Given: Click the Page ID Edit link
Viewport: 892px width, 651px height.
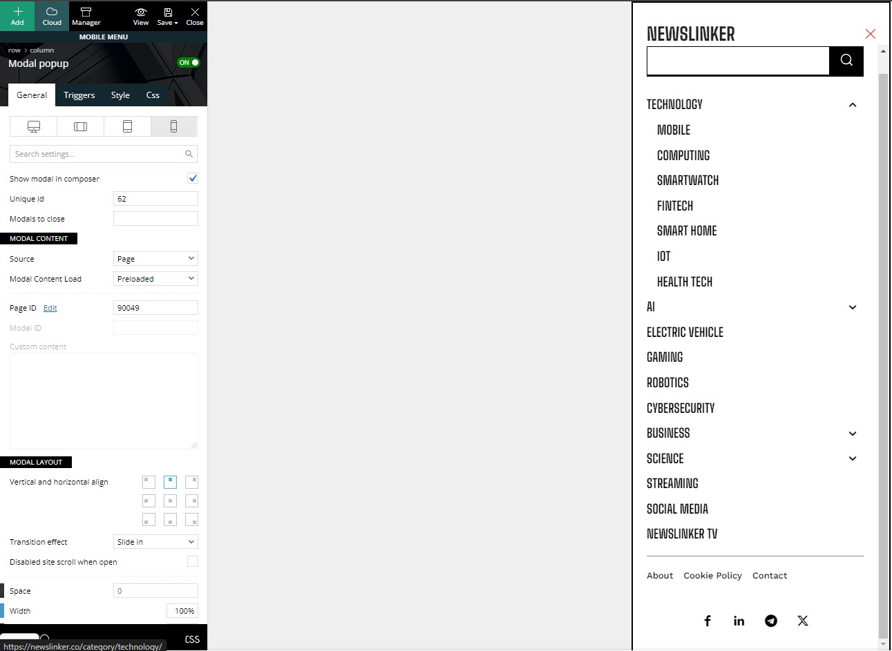Looking at the screenshot, I should click(x=50, y=308).
